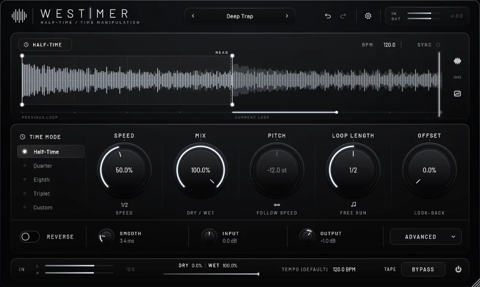The width and height of the screenshot is (480, 287).
Task: Click the Speed knob at 50.0%
Action: pos(124,170)
